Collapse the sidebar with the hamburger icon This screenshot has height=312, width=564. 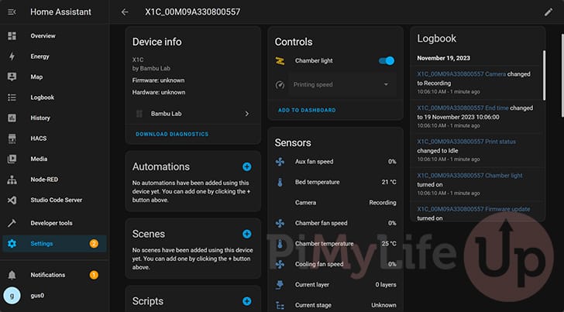click(12, 12)
